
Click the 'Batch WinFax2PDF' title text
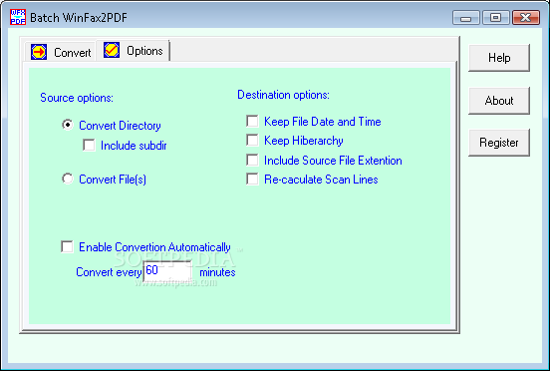tap(79, 18)
